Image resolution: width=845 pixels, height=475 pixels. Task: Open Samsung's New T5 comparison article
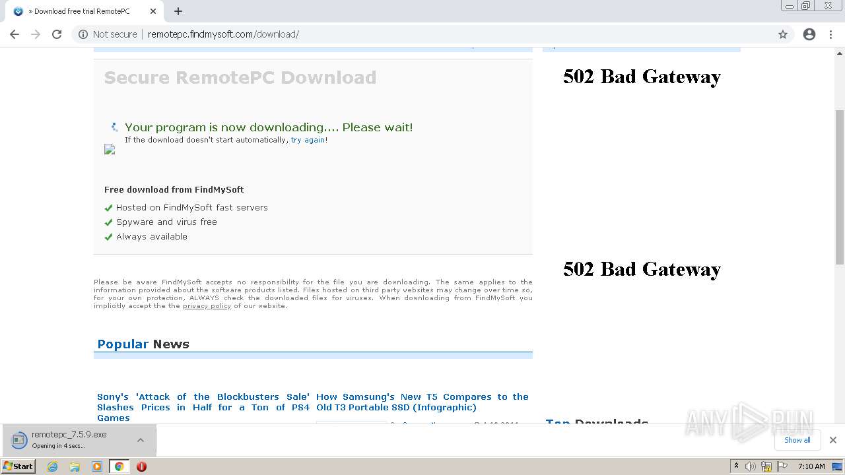pyautogui.click(x=422, y=402)
